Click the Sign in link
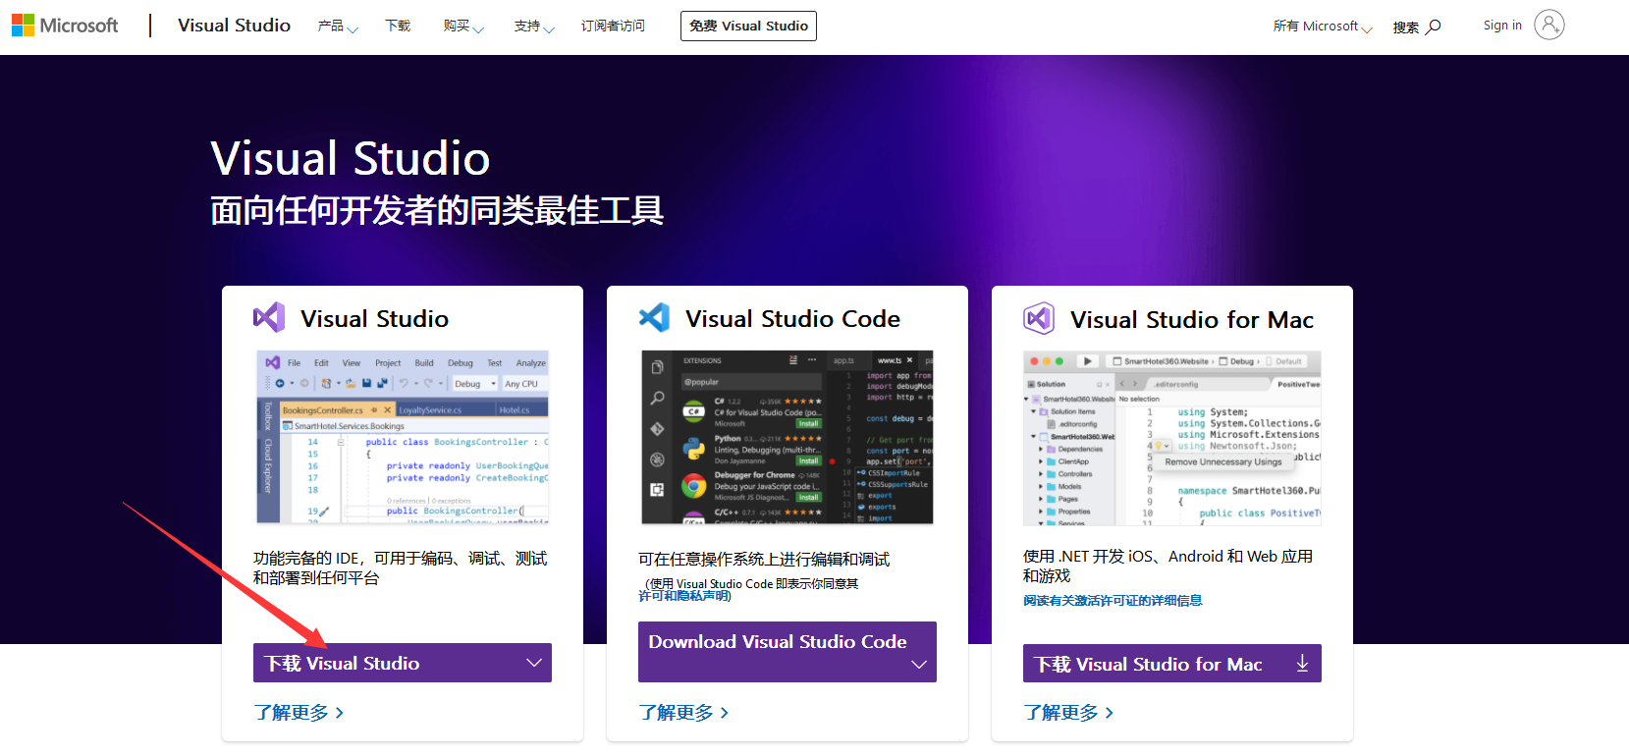This screenshot has height=756, width=1629. 1502,26
